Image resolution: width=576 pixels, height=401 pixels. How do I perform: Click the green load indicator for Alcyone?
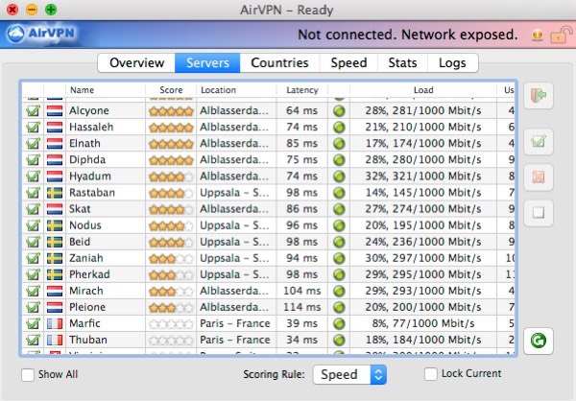(339, 111)
